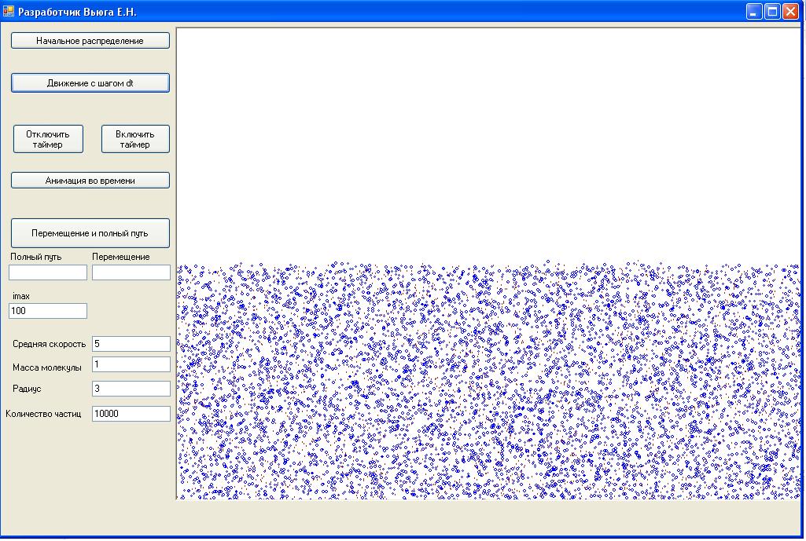Click the application icon in the title bar
806x541 pixels.
click(x=9, y=12)
